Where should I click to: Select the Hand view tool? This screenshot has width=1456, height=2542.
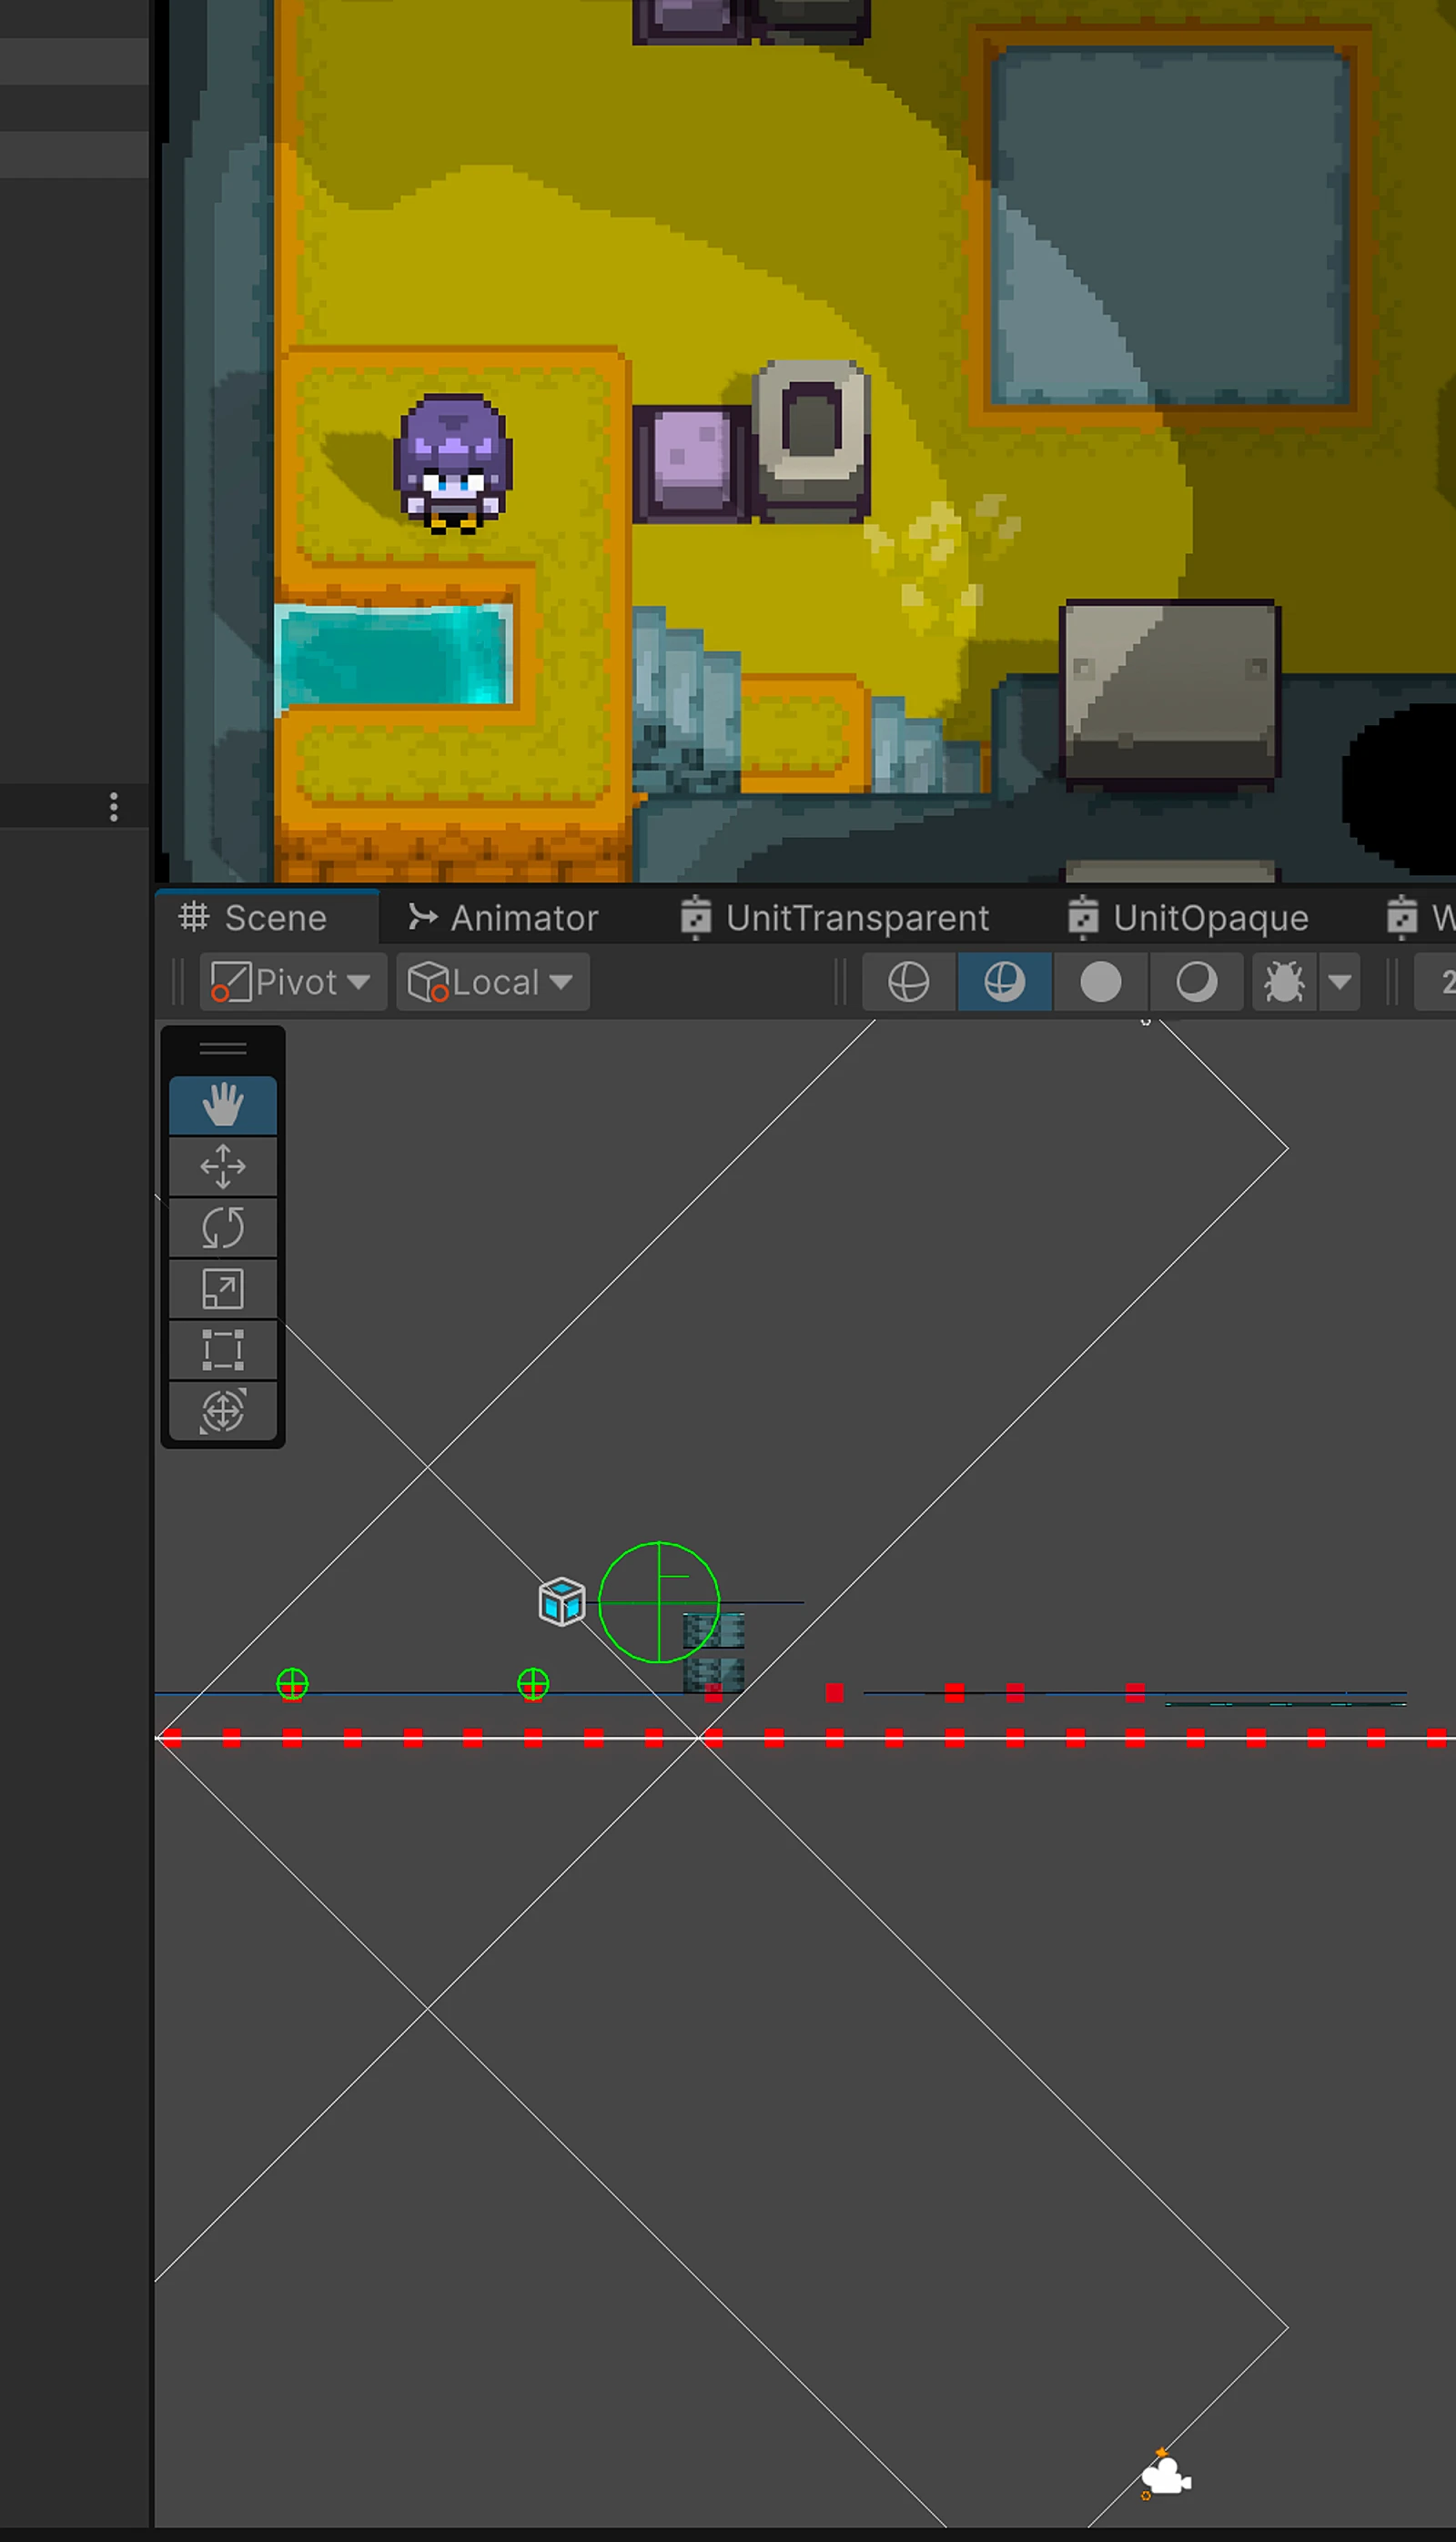pyautogui.click(x=222, y=1105)
